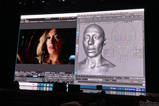The image size is (159, 106).
Task: Click the Maya play backward button
Action: pos(136,78)
